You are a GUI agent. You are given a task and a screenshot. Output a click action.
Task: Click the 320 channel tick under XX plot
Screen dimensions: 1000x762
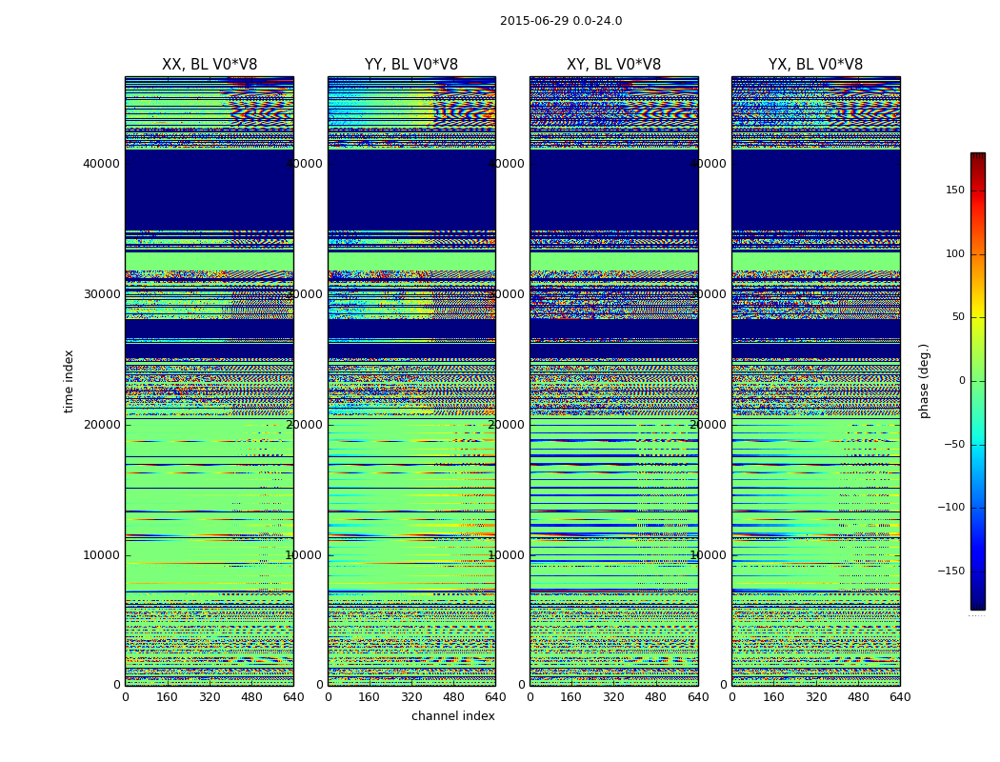(x=210, y=697)
